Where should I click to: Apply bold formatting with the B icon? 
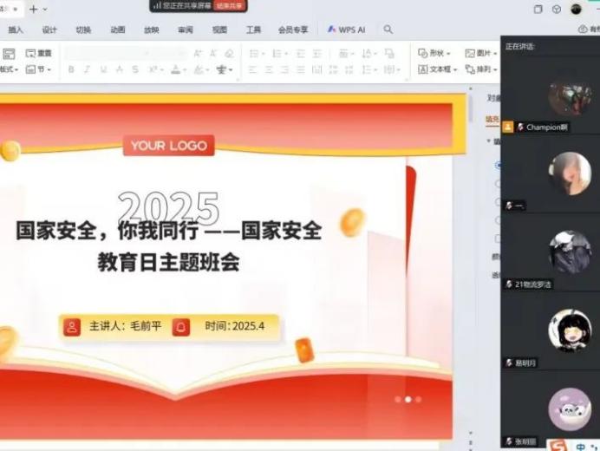[70, 69]
